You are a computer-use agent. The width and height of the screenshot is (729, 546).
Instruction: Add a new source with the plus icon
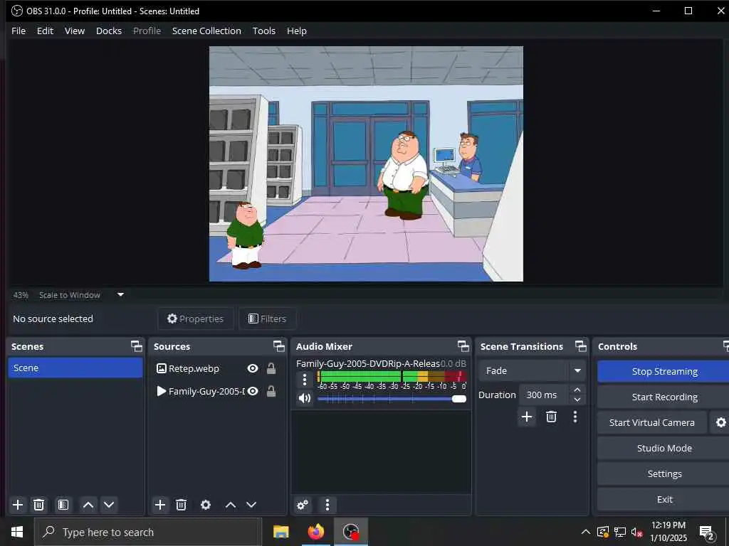(x=160, y=505)
